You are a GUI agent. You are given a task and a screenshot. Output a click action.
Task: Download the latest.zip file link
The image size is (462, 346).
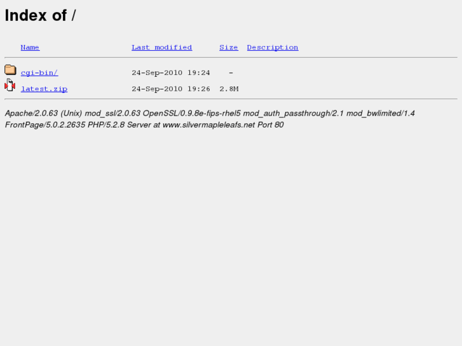[44, 89]
